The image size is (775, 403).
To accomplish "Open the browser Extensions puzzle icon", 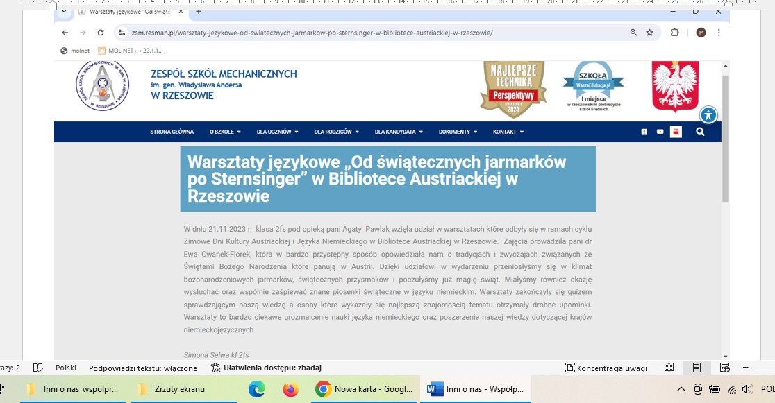I will (674, 33).
